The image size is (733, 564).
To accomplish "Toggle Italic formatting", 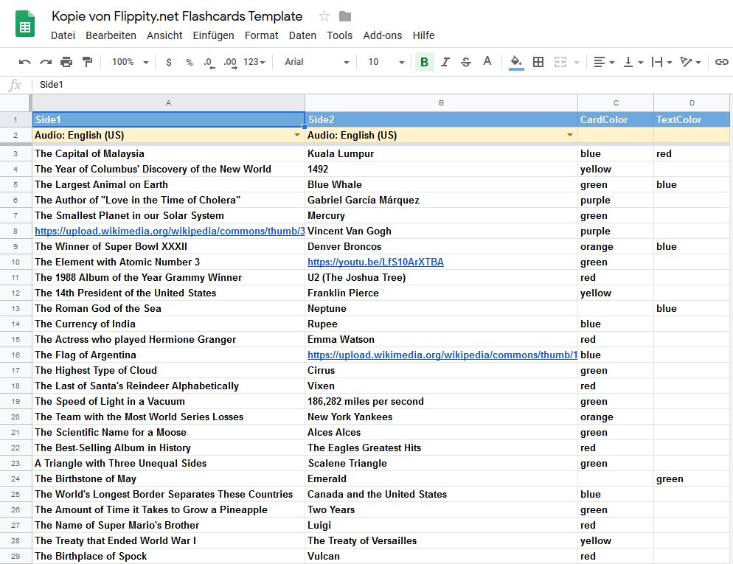I will tap(445, 62).
